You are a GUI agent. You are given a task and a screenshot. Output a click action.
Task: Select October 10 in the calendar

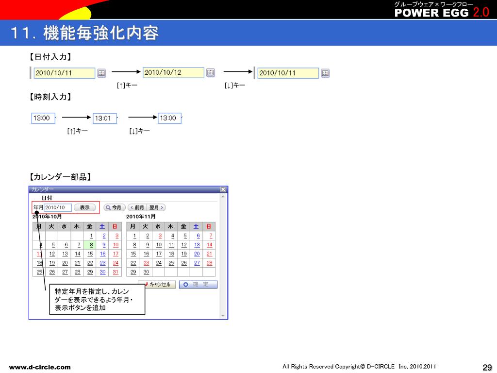tap(116, 245)
